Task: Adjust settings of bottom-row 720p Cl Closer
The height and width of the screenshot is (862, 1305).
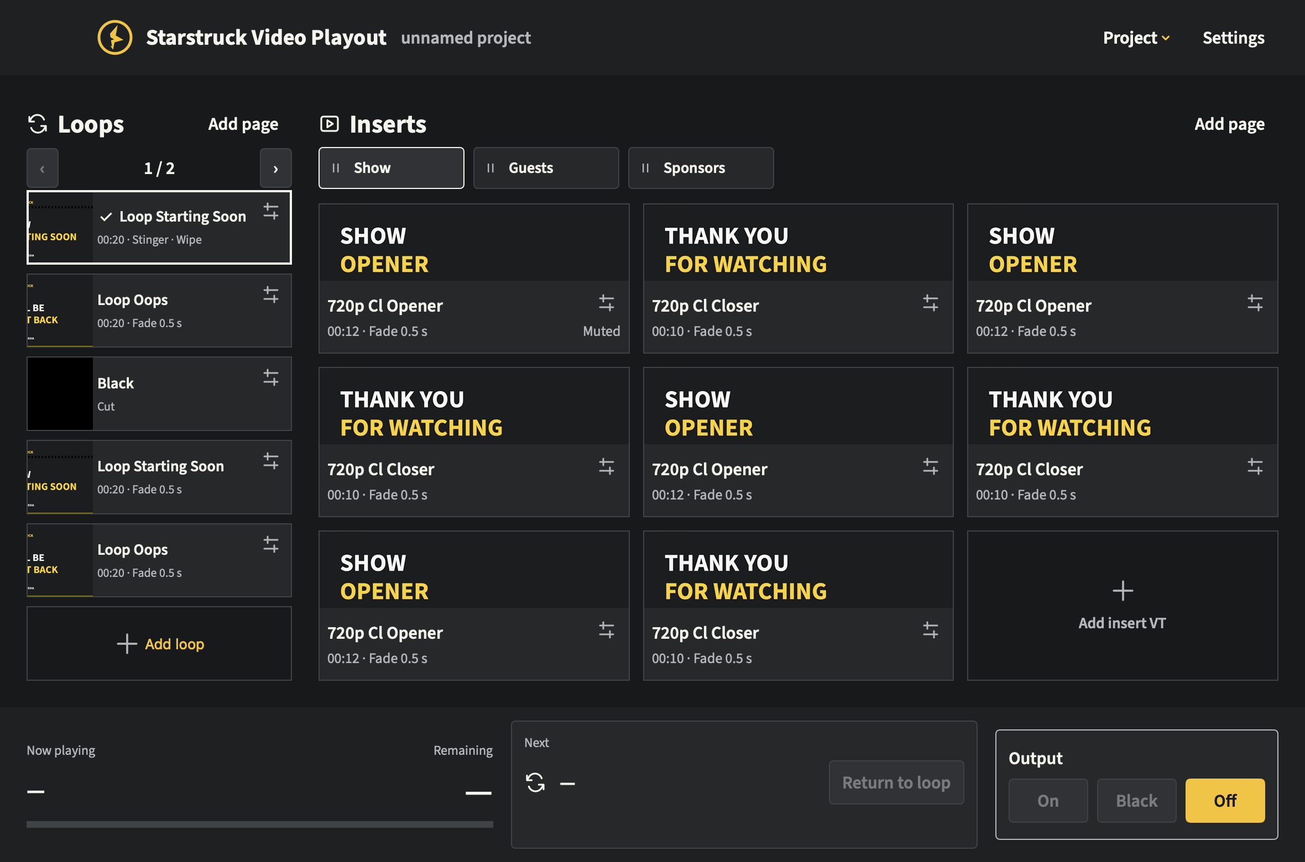Action: pos(931,630)
